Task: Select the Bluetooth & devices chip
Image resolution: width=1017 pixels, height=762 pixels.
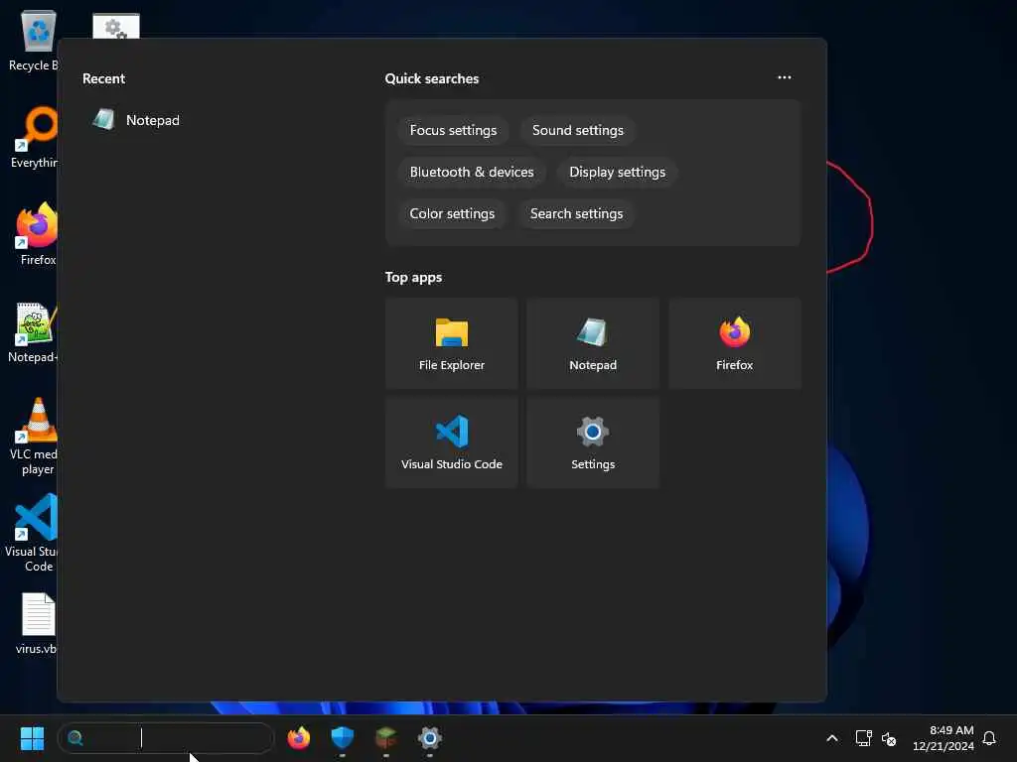Action: pos(472,172)
